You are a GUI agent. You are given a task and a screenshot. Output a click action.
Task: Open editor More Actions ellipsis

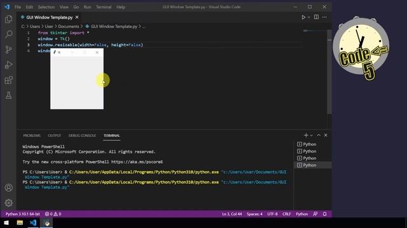324,17
